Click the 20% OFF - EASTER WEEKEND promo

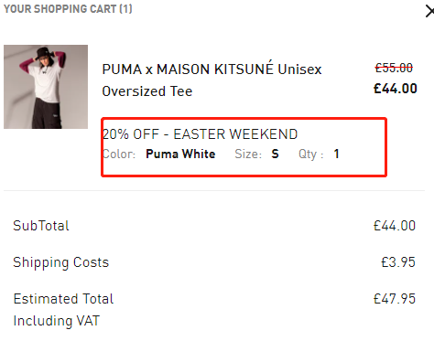tap(200, 134)
